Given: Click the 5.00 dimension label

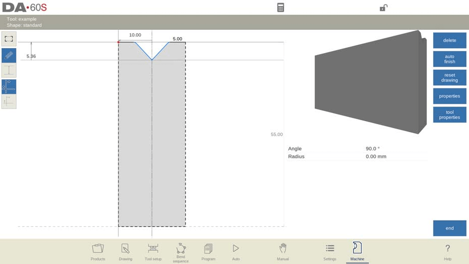Looking at the screenshot, I should [178, 39].
